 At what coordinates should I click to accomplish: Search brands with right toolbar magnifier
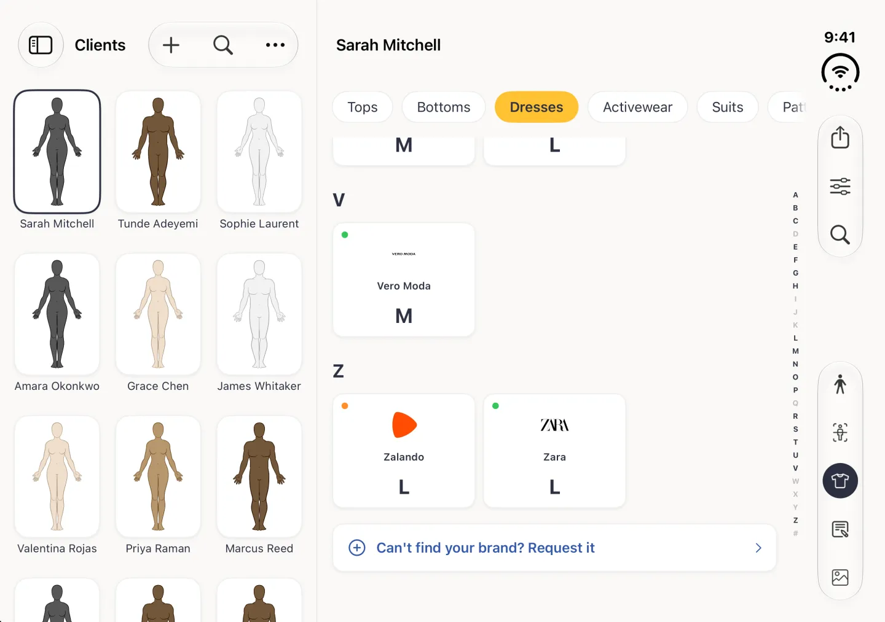(x=840, y=235)
